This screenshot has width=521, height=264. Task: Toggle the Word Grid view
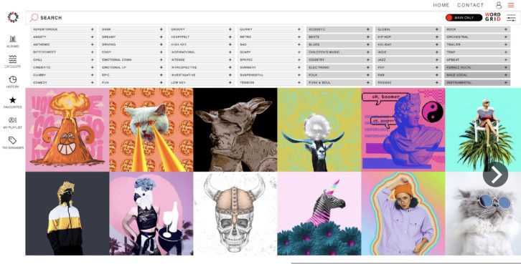coord(493,17)
